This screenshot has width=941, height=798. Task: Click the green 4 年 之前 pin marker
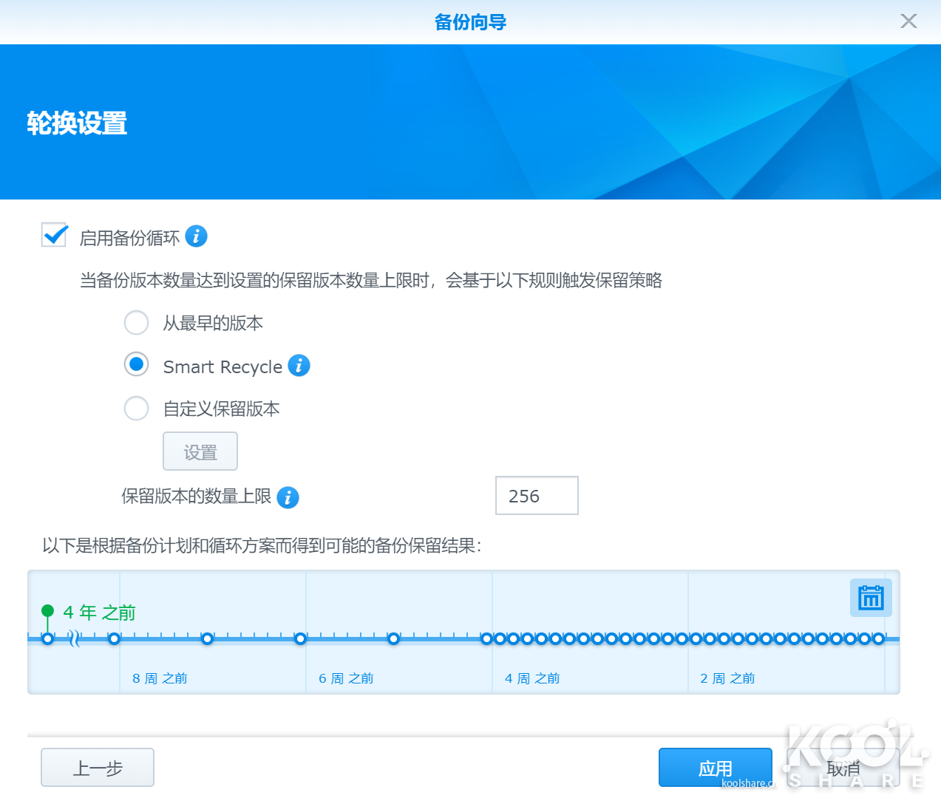point(48,612)
